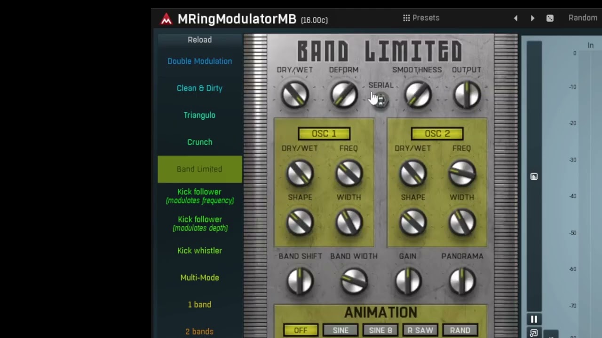Open the Presets grid icon
602x338 pixels.
406,18
